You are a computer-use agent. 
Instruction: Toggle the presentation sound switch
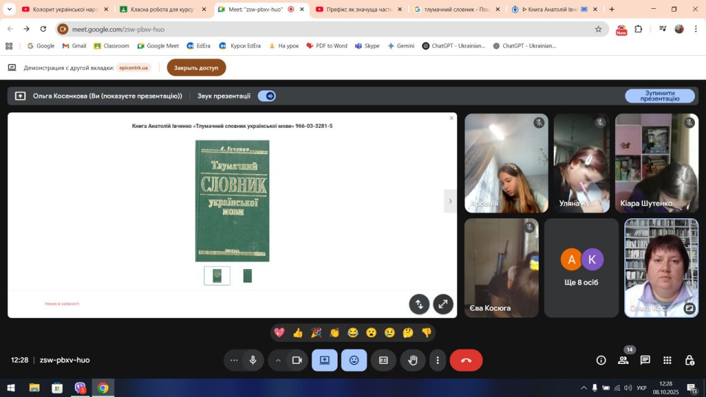tap(267, 96)
